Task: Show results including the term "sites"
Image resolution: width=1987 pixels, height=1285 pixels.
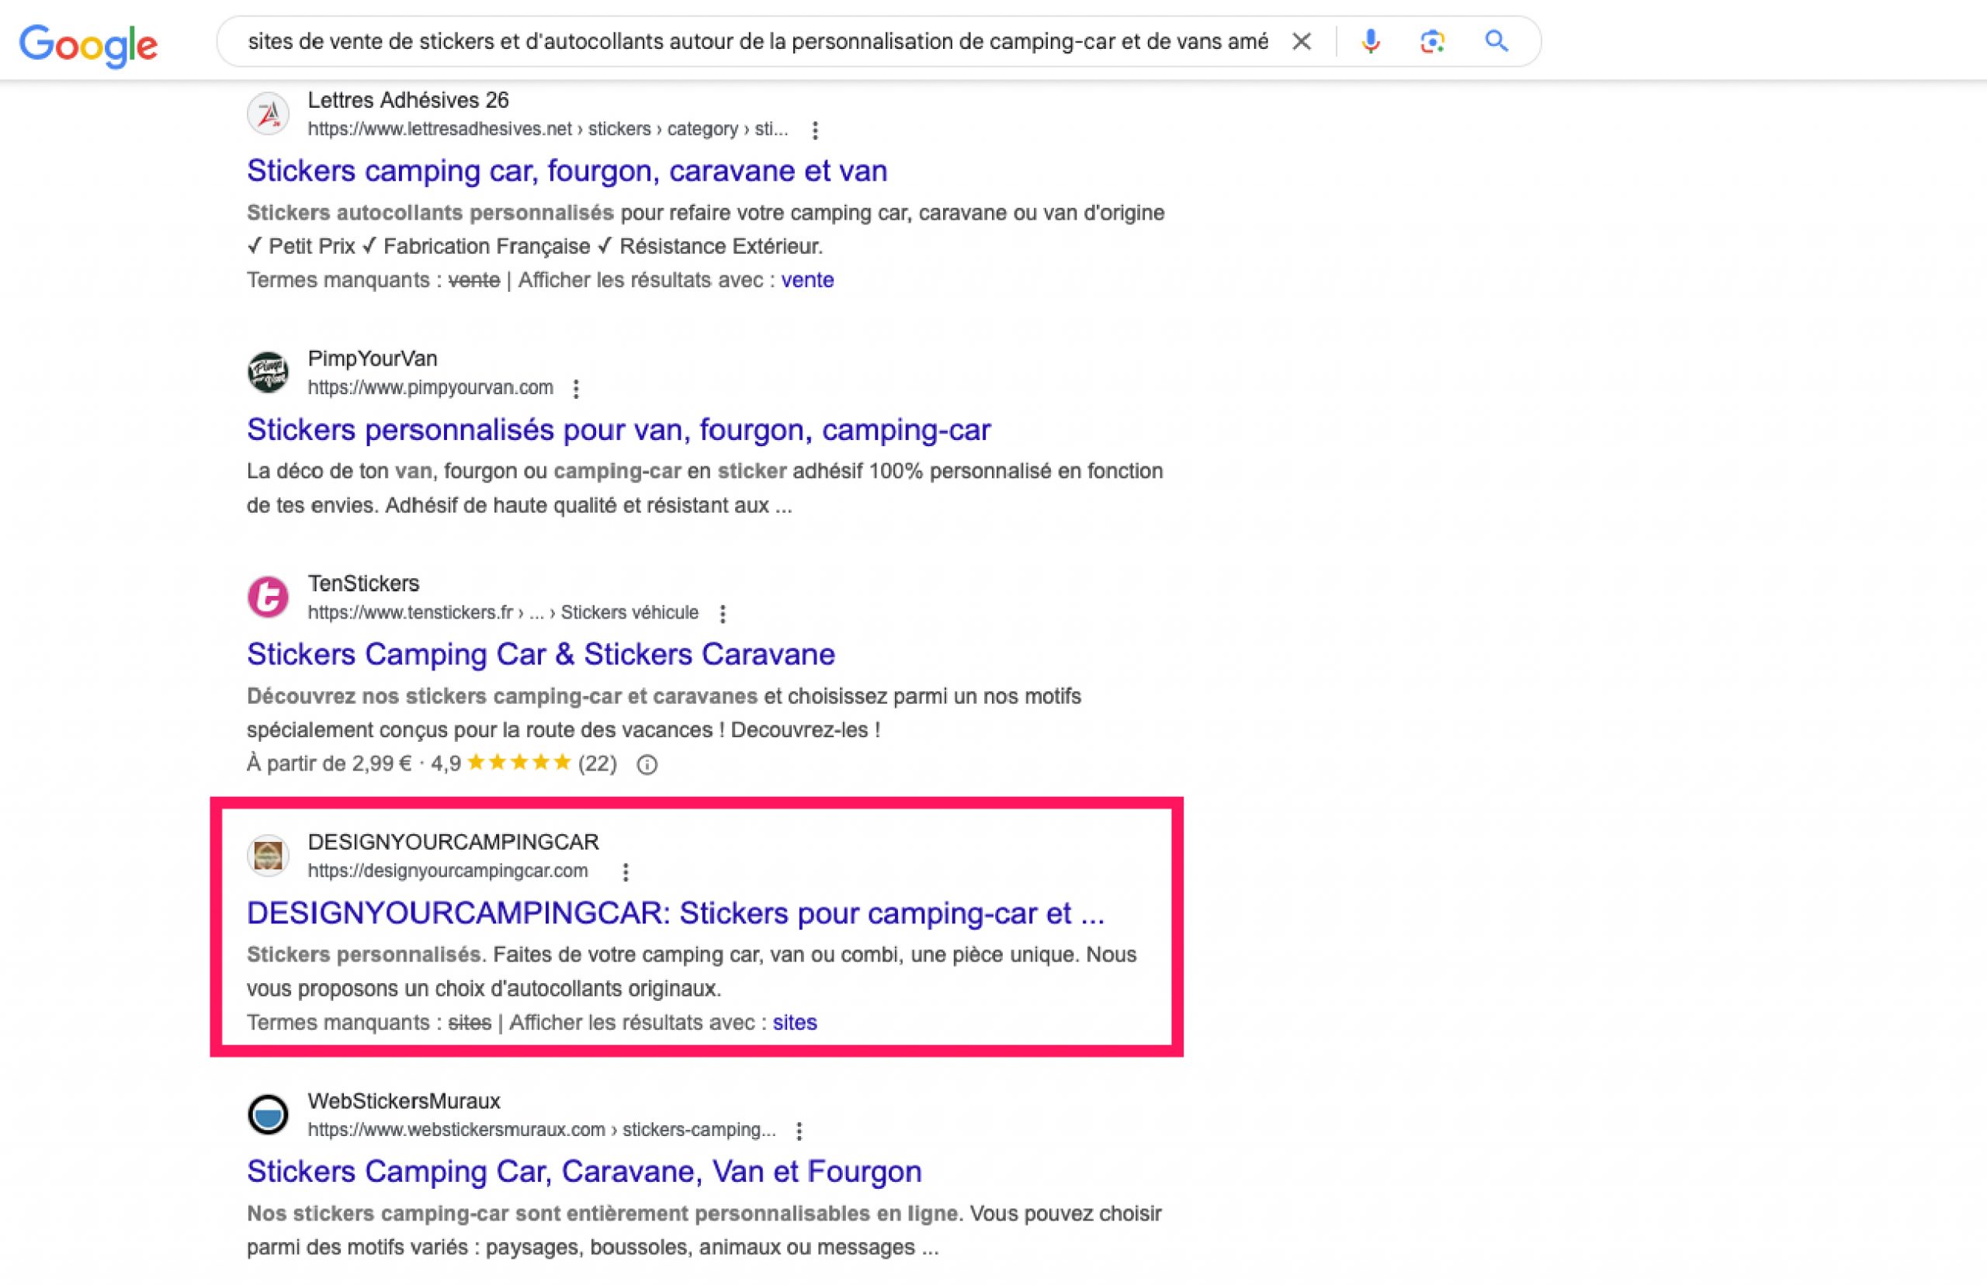Action: point(795,1023)
